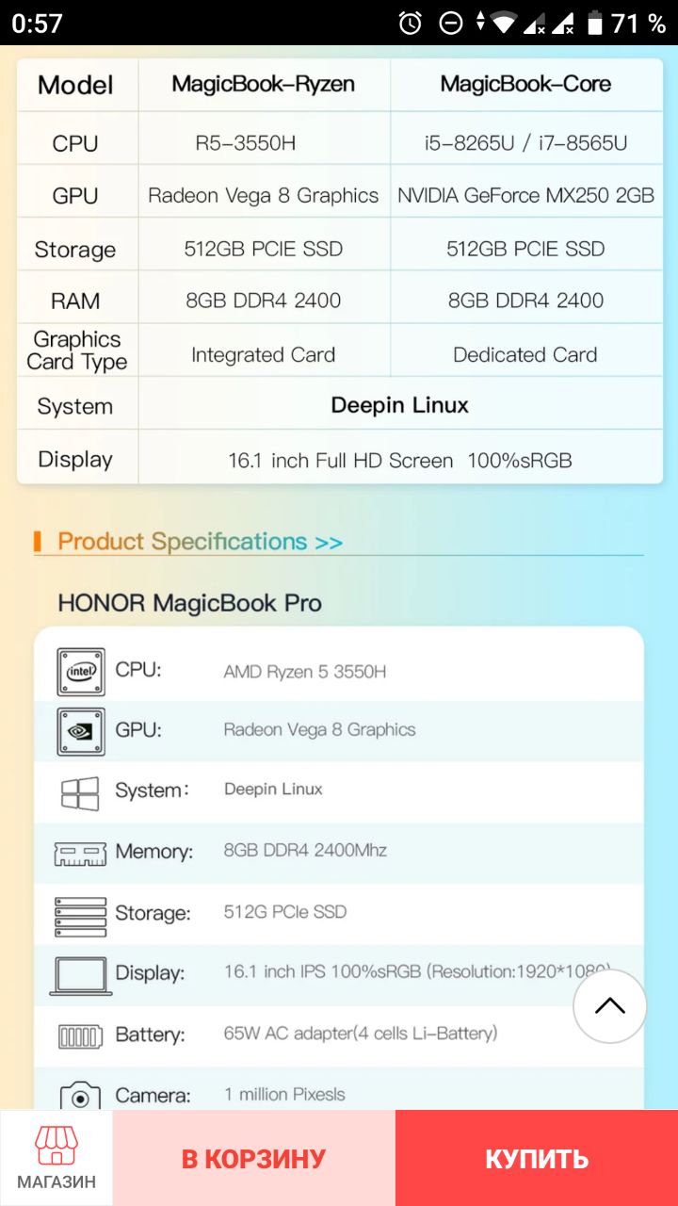Tap the Camera icon

click(81, 1096)
